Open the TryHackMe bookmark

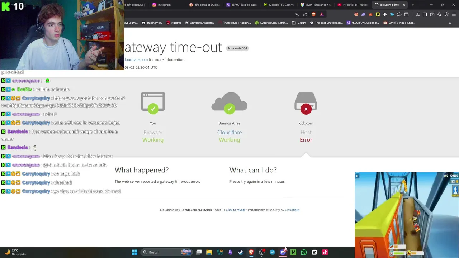[235, 23]
